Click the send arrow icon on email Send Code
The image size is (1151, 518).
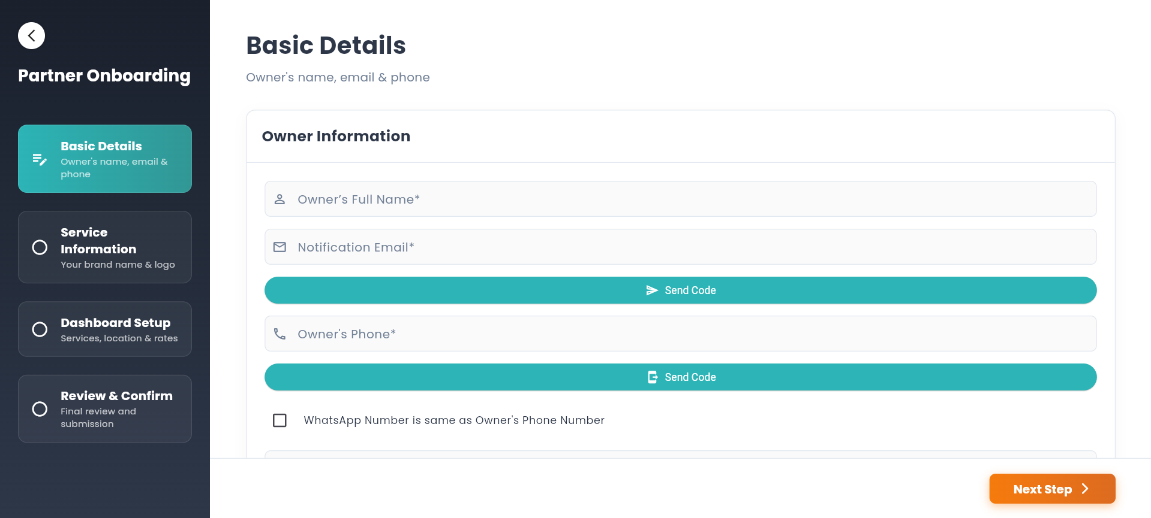653,290
